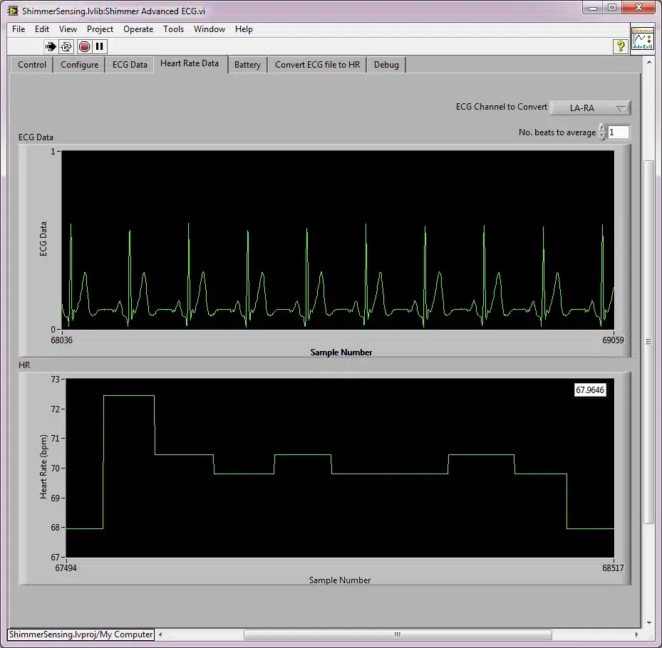Click the ECG Data graph plot area
Viewport: 662px width, 648px height.
[338, 240]
